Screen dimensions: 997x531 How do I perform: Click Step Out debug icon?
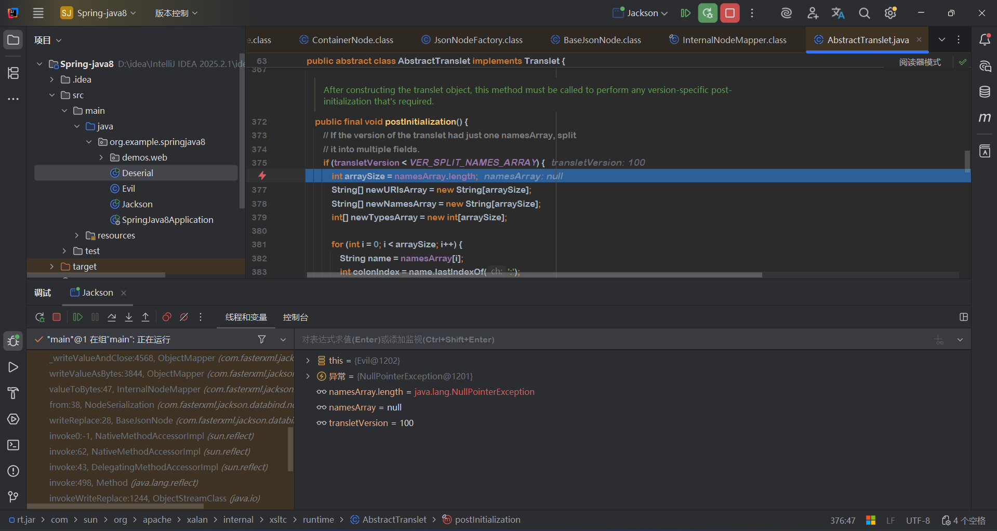point(145,317)
